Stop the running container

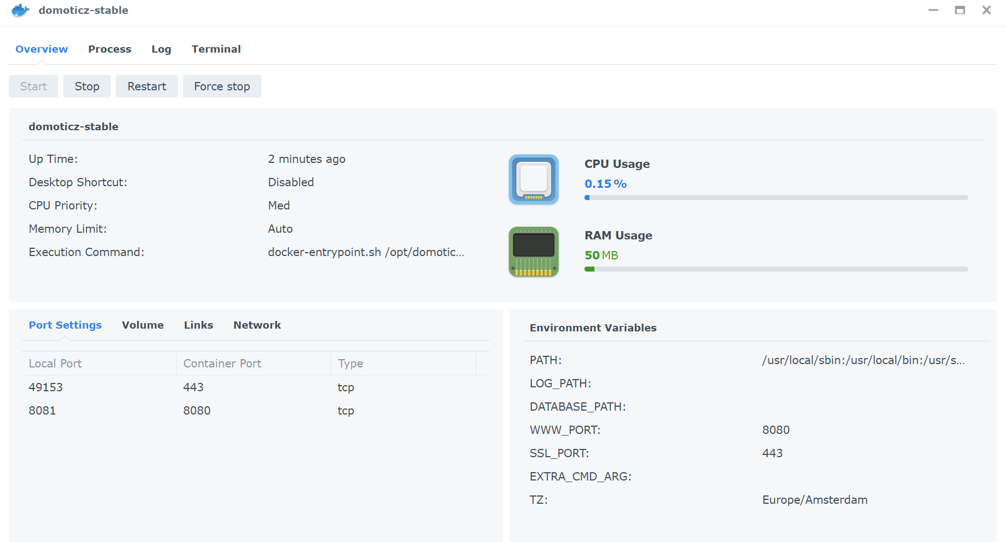[87, 86]
